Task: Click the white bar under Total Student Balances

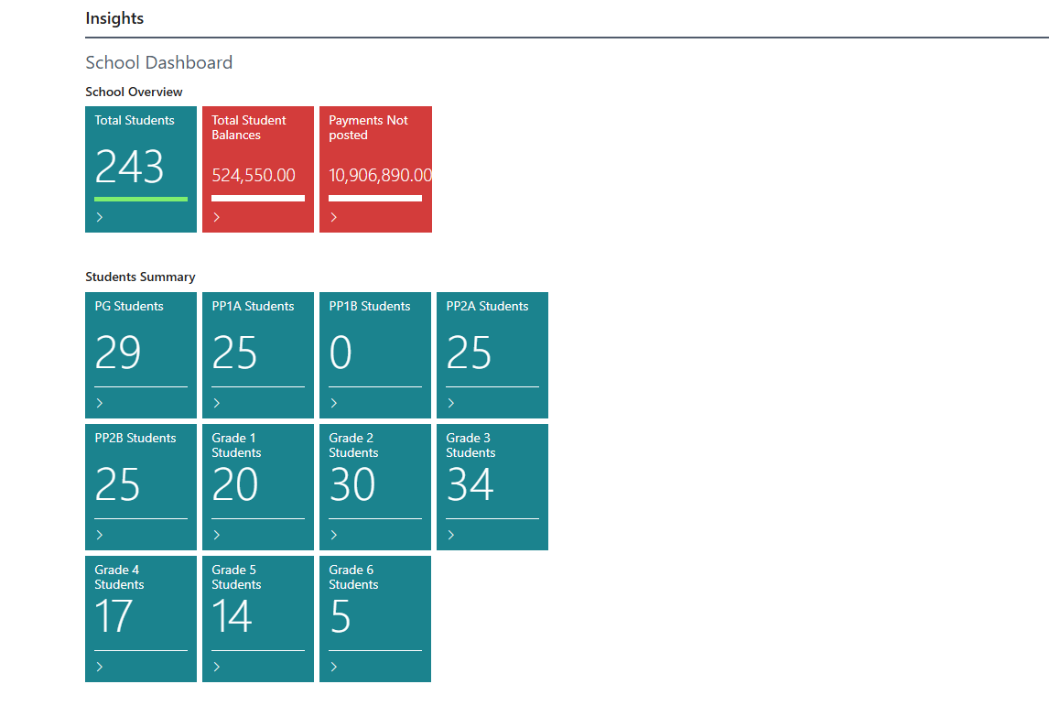Action: click(x=258, y=198)
